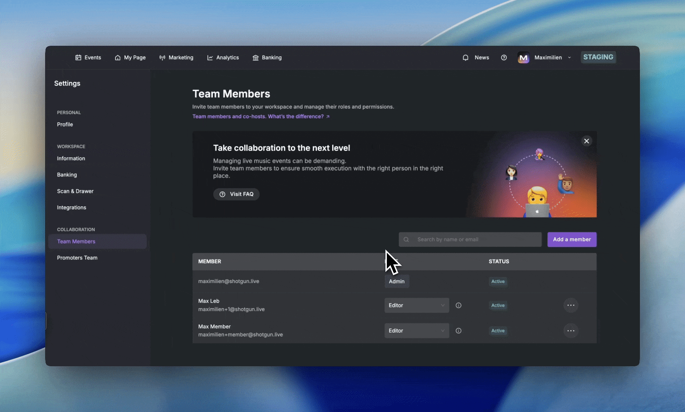
Task: Click the search magnifier icon
Action: tap(406, 240)
